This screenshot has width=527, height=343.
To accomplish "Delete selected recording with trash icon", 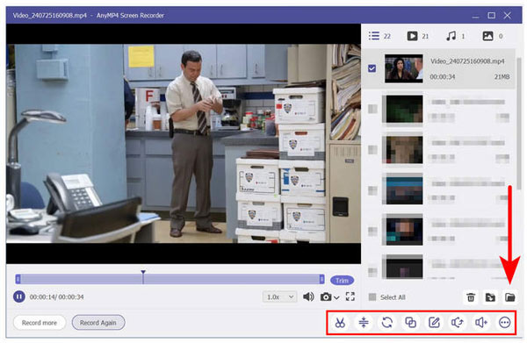I will pyautogui.click(x=471, y=297).
